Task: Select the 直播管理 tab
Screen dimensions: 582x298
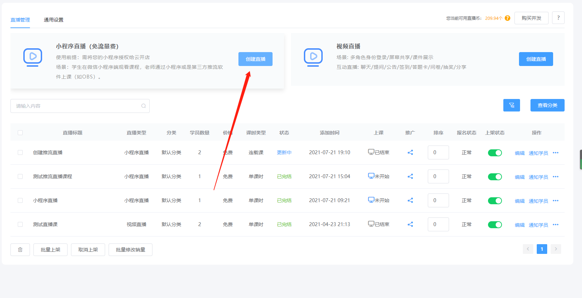Action: click(20, 20)
